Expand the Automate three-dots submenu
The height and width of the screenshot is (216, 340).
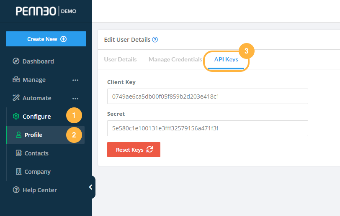tap(75, 99)
